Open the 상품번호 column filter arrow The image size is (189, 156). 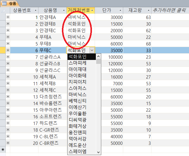coord(36,11)
